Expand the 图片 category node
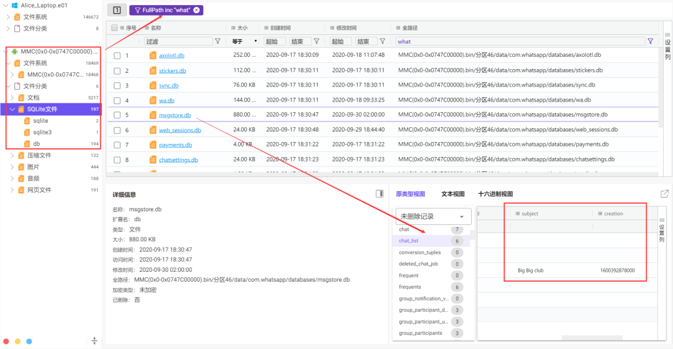This screenshot has width=673, height=349. [x=12, y=166]
